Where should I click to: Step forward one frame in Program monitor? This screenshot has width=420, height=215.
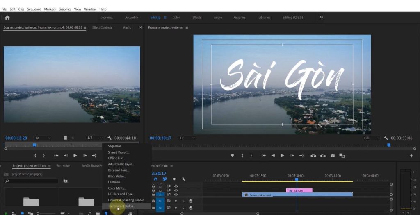tap(292, 156)
